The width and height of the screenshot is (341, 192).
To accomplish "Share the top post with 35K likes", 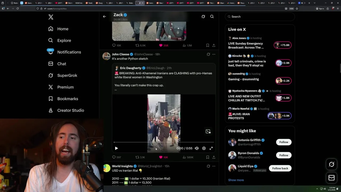I will coord(214,45).
